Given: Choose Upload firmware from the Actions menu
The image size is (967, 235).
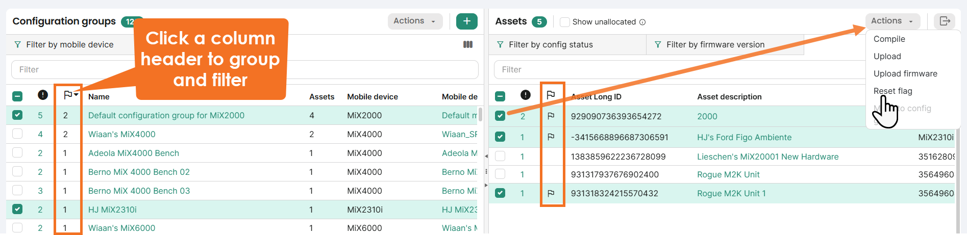Looking at the screenshot, I should pyautogui.click(x=905, y=73).
